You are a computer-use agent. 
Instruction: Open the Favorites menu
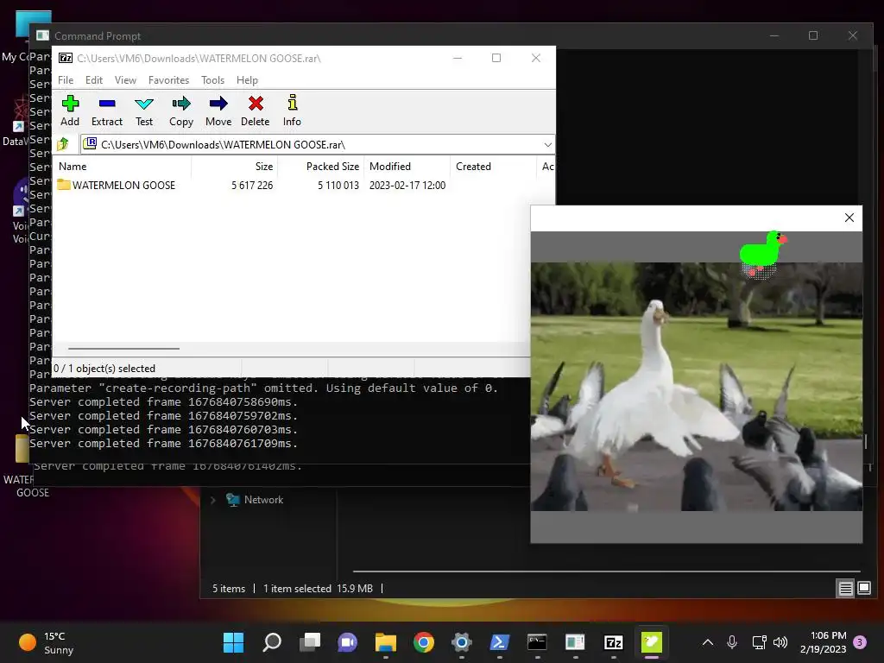pos(168,80)
